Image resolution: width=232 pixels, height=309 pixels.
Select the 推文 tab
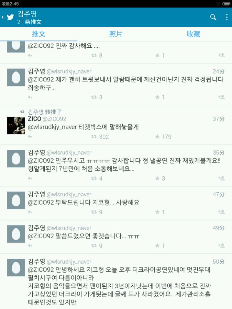tap(38, 34)
